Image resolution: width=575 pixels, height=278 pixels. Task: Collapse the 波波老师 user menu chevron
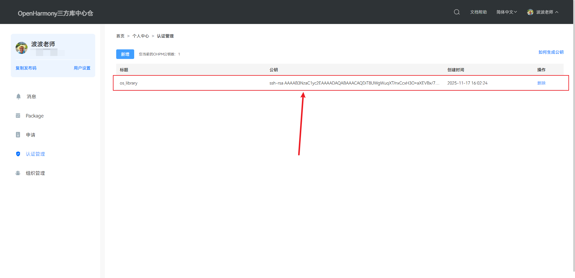[x=557, y=12]
